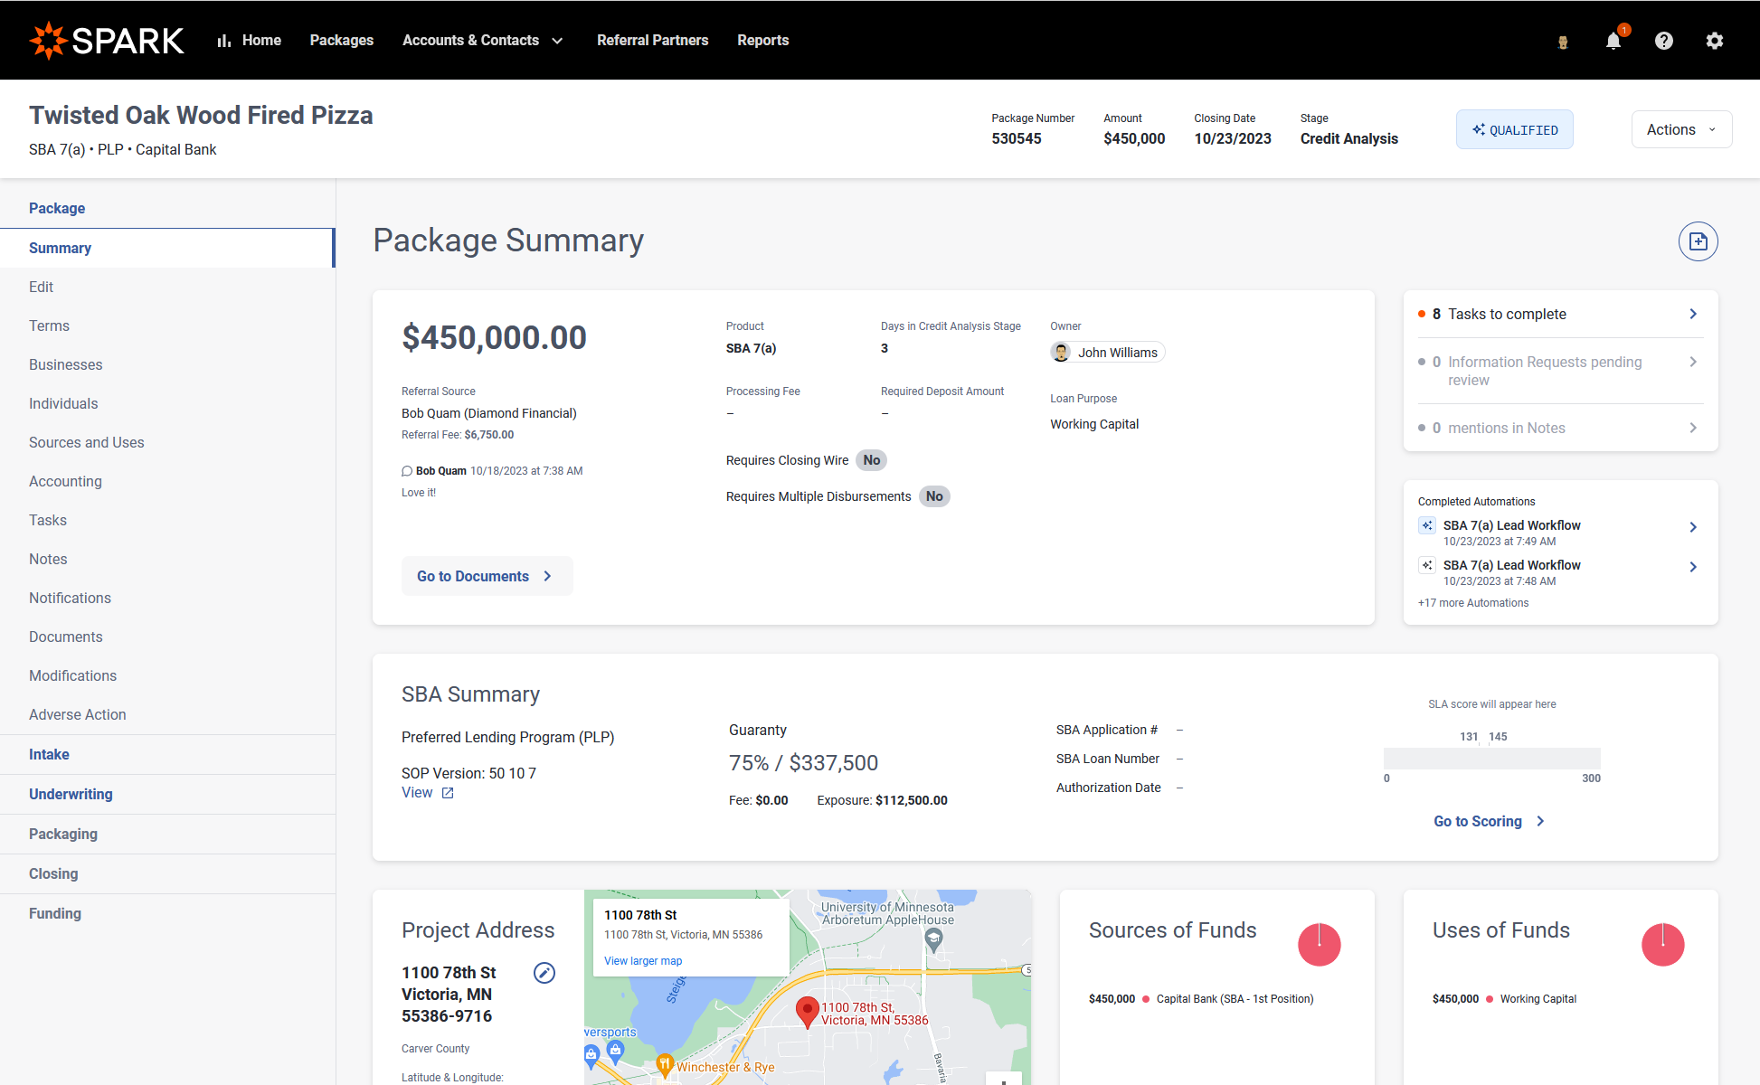Viewport: 1760px width, 1085px height.
Task: Click the external link icon next to View
Action: [448, 793]
